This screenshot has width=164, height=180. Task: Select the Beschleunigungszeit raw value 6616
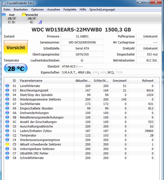[x=150, y=90]
